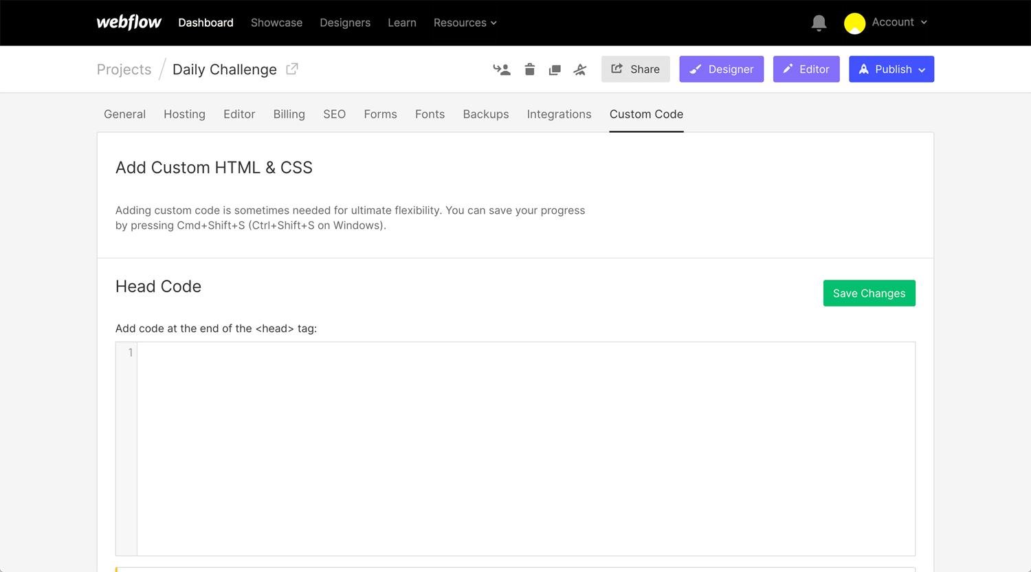
Task: Open Showcase in top navigation
Action: point(276,23)
